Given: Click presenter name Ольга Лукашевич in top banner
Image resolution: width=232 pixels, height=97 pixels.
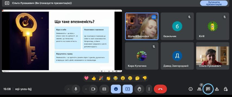Looking at the screenshot, I should click(23, 3).
